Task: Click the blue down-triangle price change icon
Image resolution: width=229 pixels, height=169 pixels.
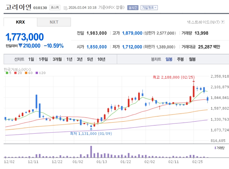Action: [20, 46]
